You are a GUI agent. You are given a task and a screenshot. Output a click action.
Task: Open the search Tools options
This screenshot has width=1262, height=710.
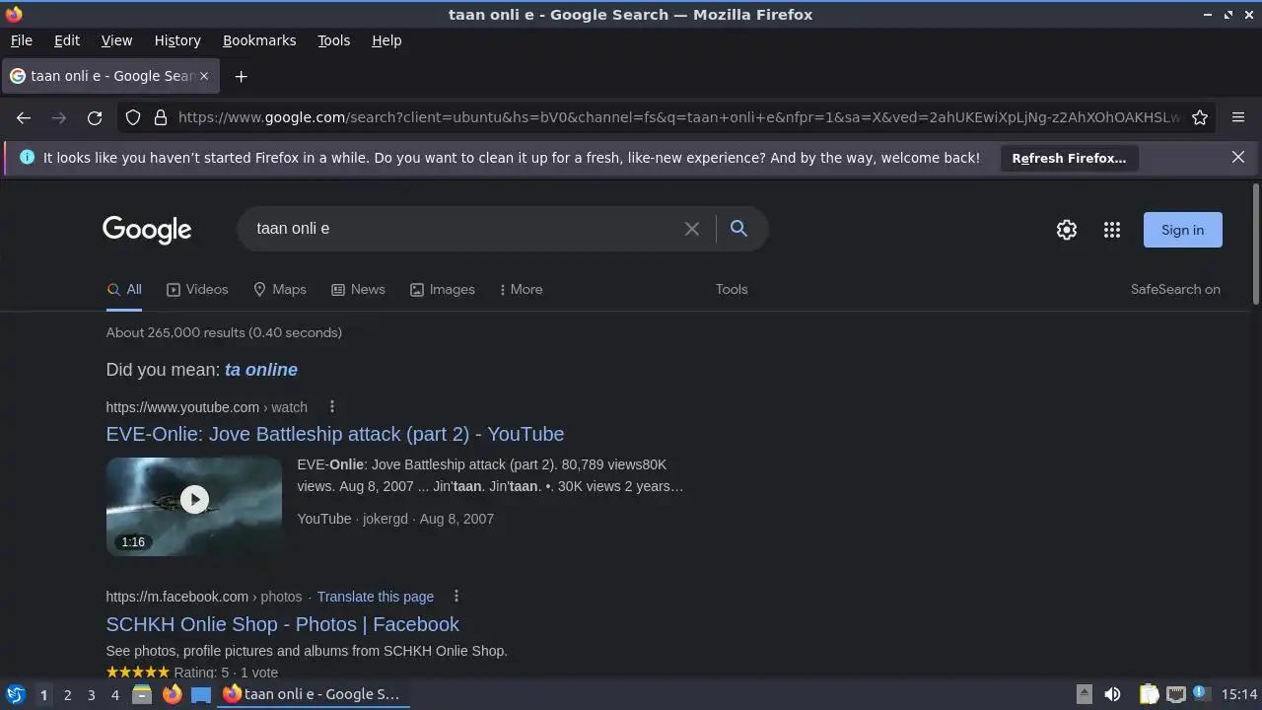(732, 289)
